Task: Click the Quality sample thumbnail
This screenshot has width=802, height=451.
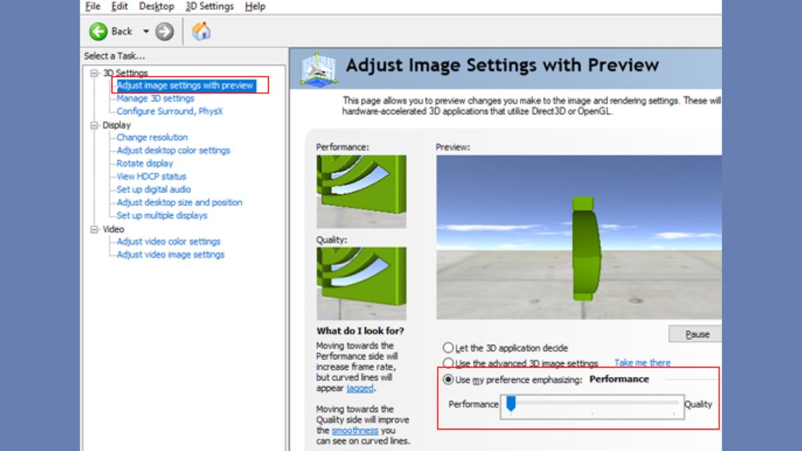Action: tap(361, 283)
